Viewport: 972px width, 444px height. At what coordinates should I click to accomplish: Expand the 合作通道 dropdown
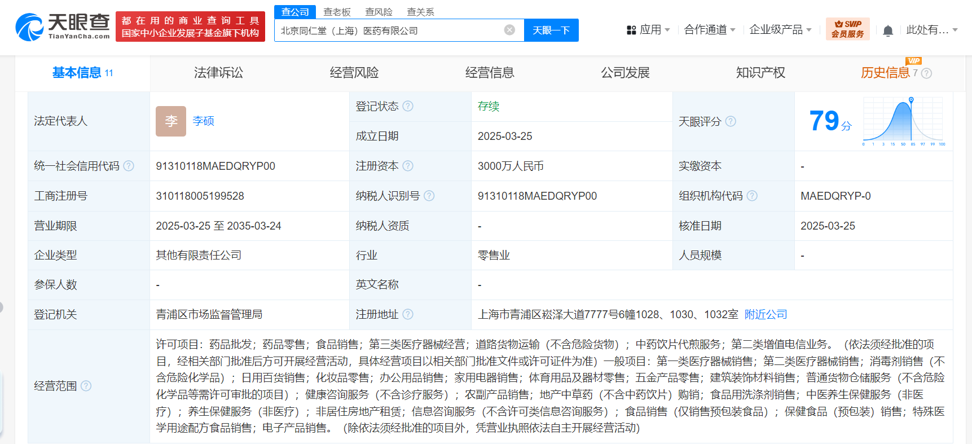point(709,30)
